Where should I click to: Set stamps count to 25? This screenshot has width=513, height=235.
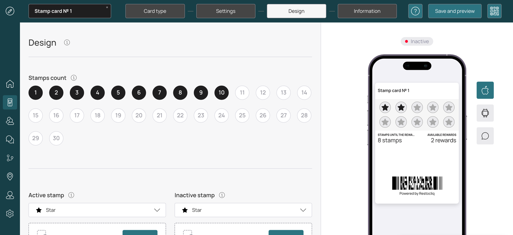point(242,116)
